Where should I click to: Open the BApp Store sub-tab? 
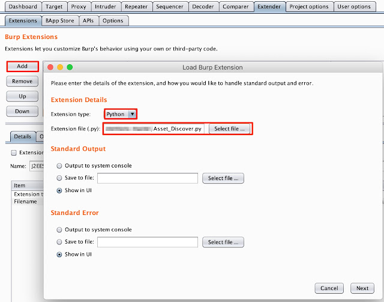(60, 21)
